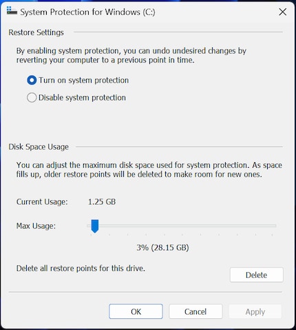
Task: Click the System Protection for Windows (C:) title
Action: 87,12
